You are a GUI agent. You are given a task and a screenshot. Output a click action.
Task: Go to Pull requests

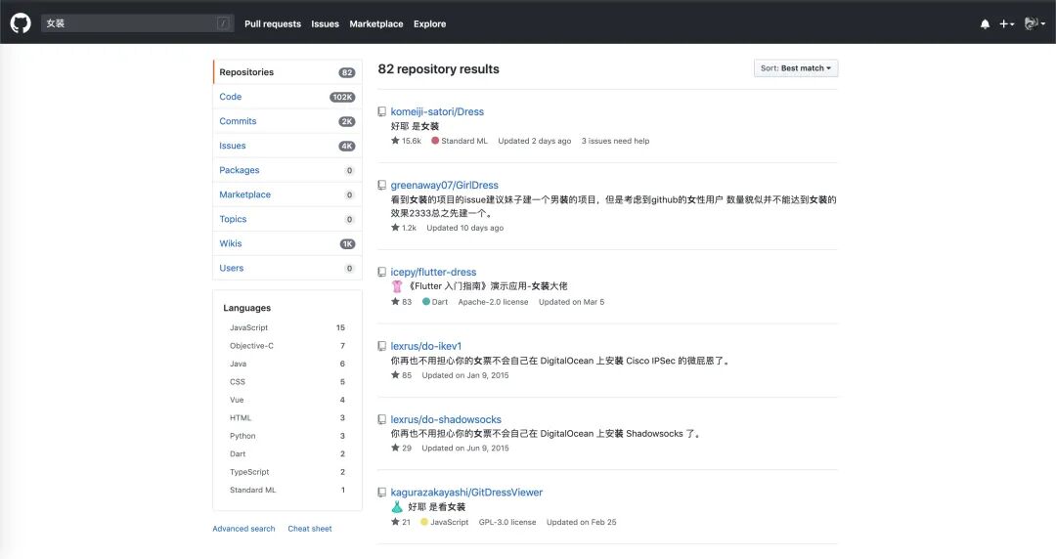(x=273, y=23)
